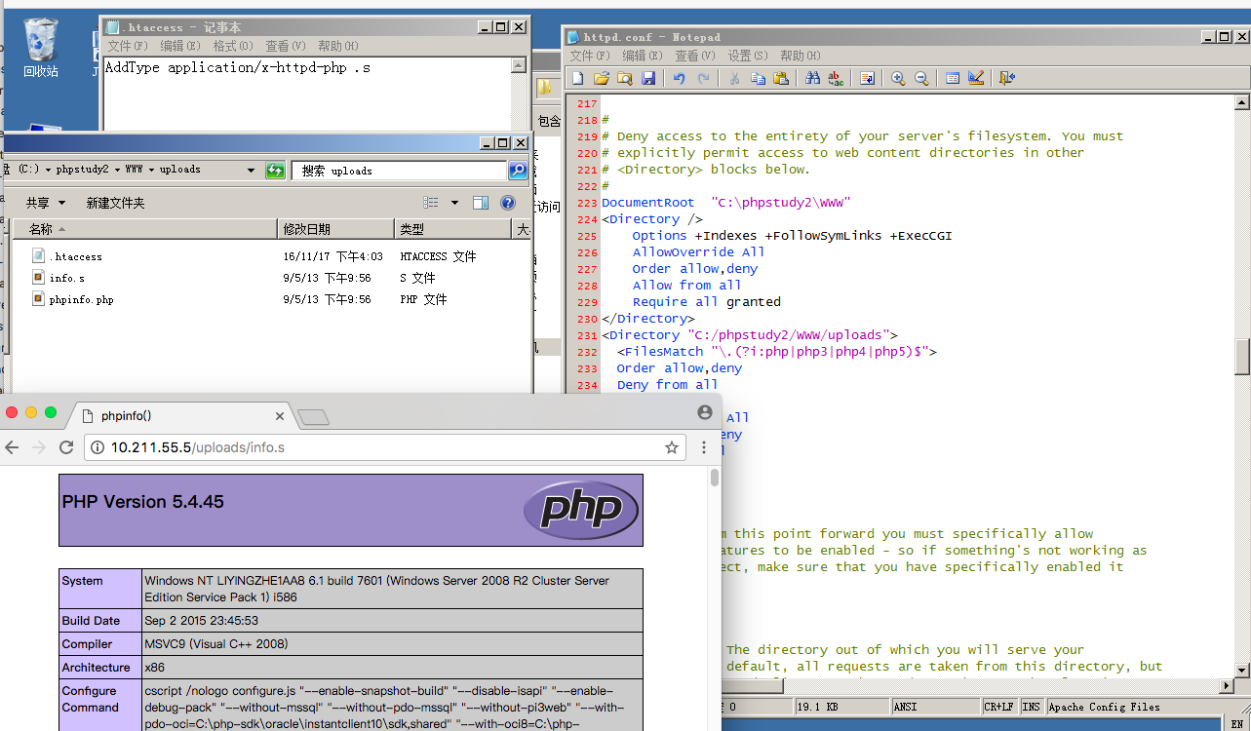The width and height of the screenshot is (1251, 731).
Task: Click the change view icon in Explorer toolbar
Action: [431, 203]
